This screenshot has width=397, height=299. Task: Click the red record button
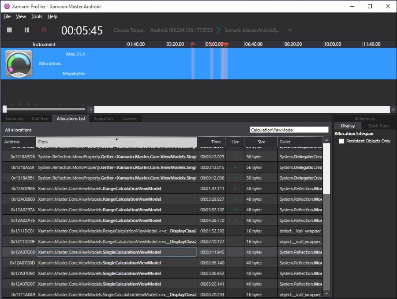44,30
